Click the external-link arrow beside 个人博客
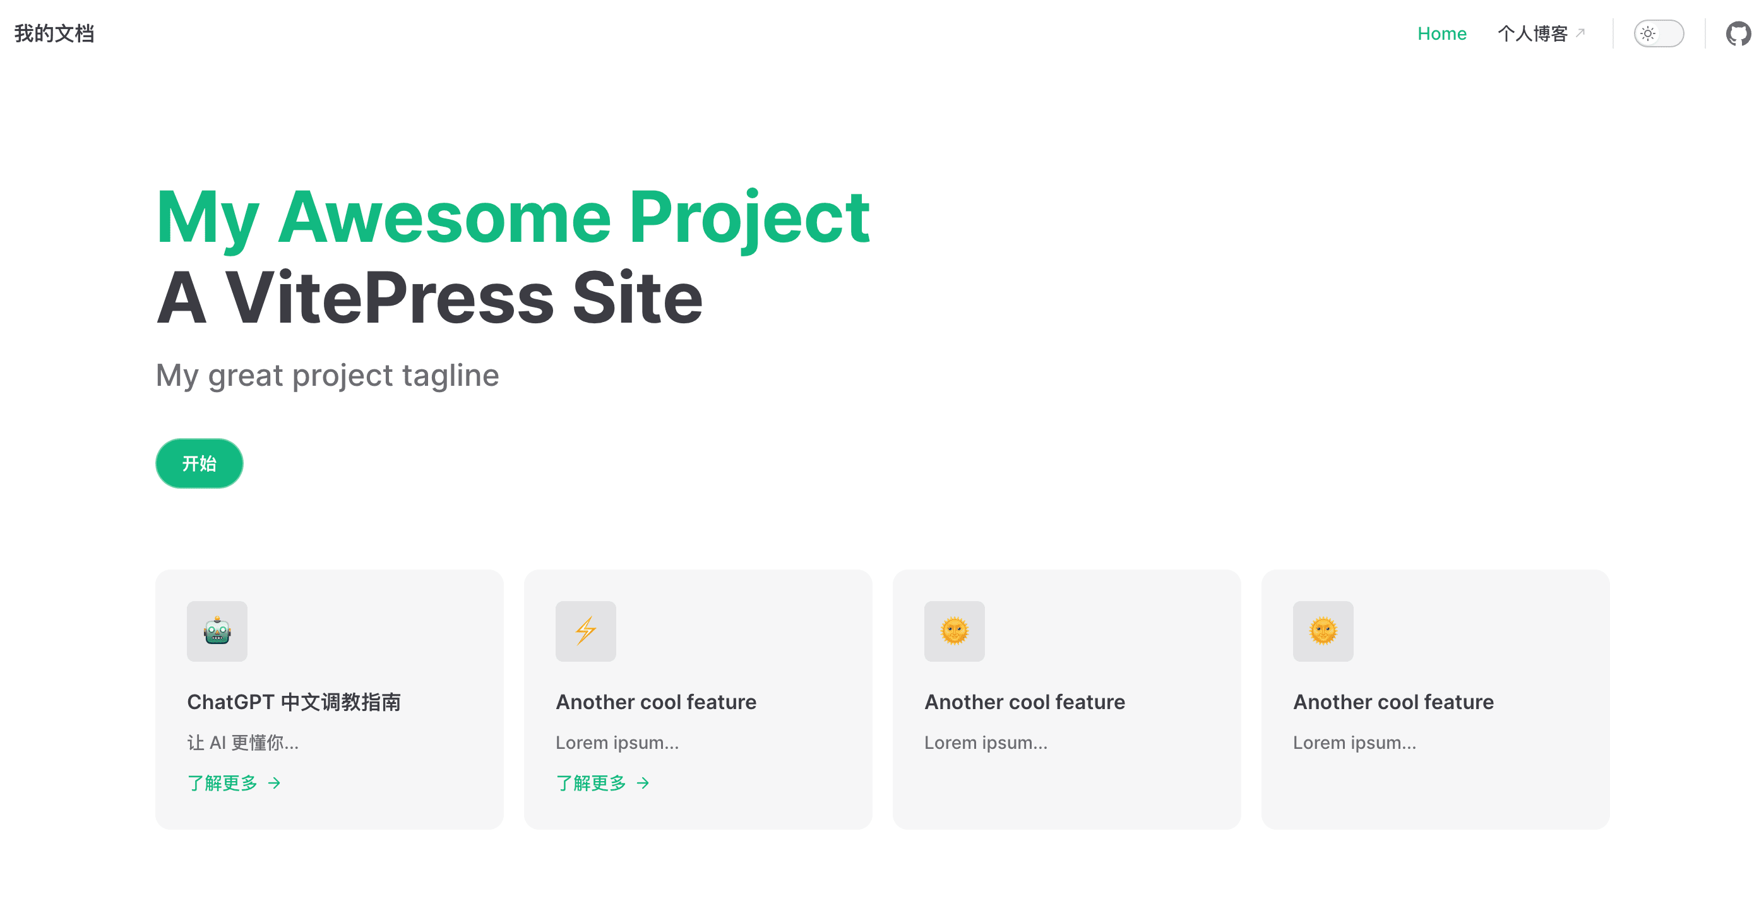 [1580, 32]
